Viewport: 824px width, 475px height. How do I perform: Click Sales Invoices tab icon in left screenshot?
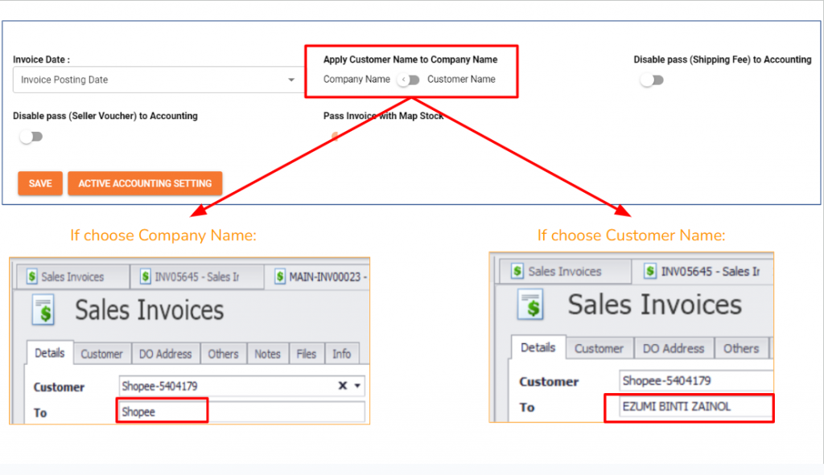(x=32, y=276)
